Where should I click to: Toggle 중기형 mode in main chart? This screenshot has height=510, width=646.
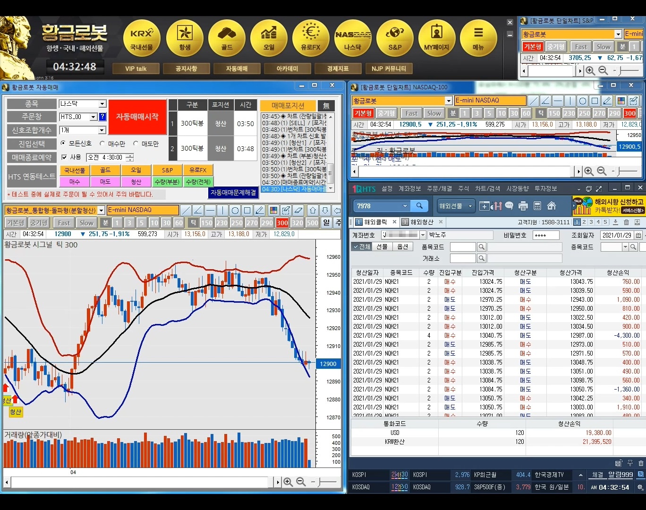pos(39,223)
